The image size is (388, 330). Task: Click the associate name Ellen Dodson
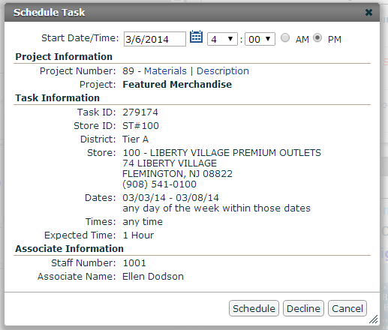coord(153,277)
